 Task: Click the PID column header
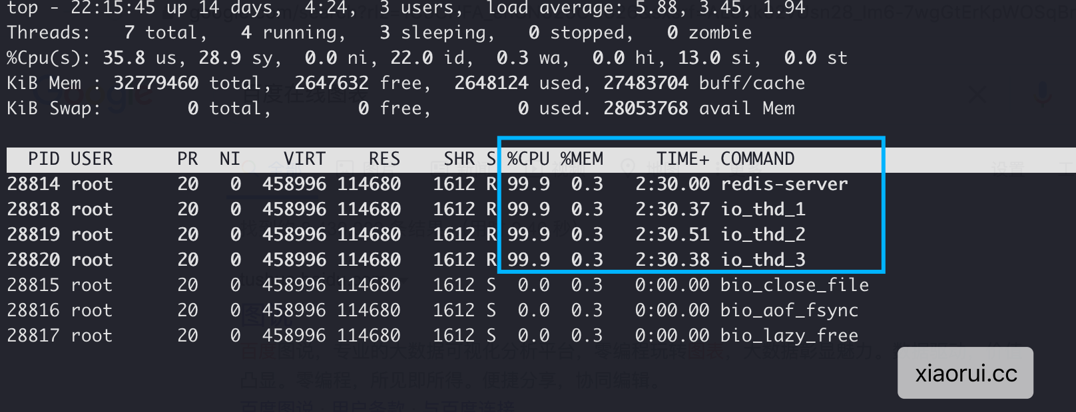43,159
